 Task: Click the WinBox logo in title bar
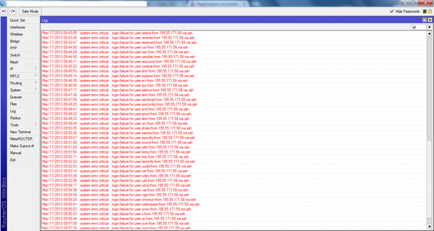3,3
